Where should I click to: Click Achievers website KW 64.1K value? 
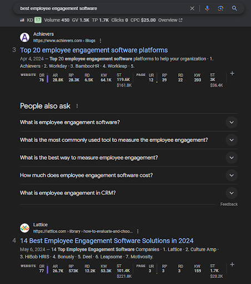click(x=106, y=80)
